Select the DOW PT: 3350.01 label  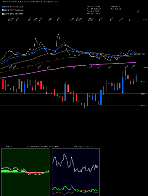tap(13, 14)
